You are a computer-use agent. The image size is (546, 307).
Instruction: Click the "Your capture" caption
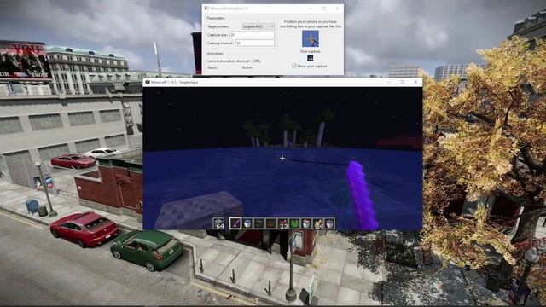(311, 51)
